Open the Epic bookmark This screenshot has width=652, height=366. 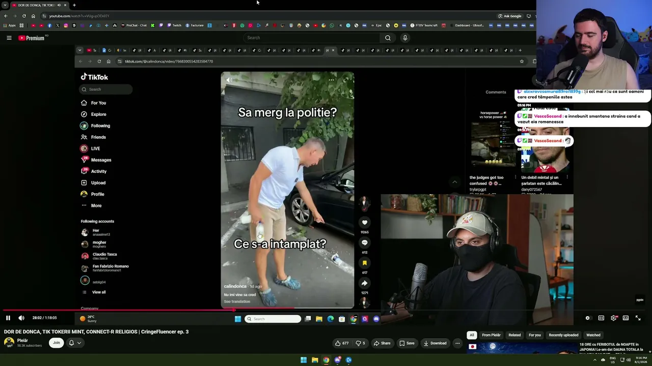(x=376, y=25)
